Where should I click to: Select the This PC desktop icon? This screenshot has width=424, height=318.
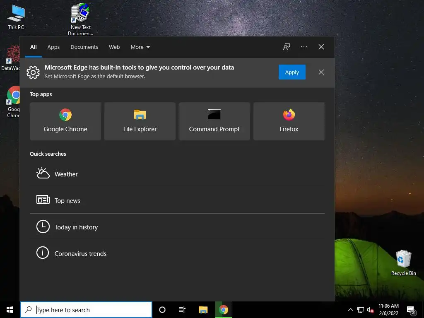(16, 17)
